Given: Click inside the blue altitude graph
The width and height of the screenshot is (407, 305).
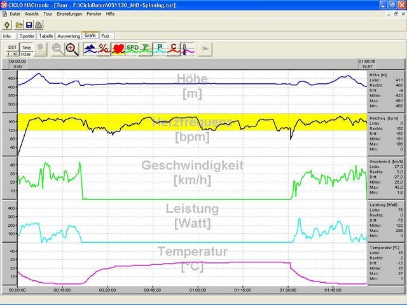Looking at the screenshot, I should 192,91.
